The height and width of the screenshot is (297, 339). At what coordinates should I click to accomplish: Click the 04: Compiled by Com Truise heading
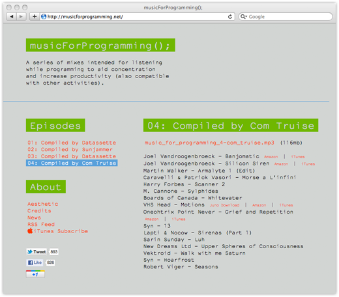(231, 125)
